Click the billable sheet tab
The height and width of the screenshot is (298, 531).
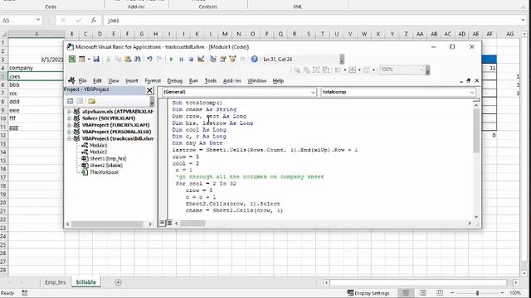[86, 282]
